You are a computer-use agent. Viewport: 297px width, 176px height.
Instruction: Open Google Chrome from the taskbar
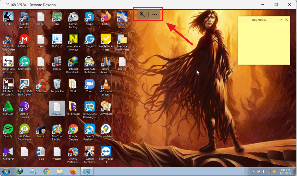(x=46, y=172)
